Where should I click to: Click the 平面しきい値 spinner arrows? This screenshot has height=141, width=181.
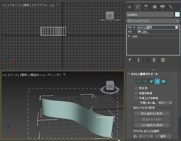[x=171, y=103]
